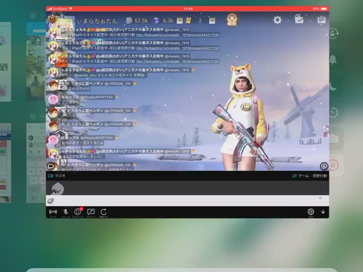Collapse panel with the down arrow icon

point(323,211)
